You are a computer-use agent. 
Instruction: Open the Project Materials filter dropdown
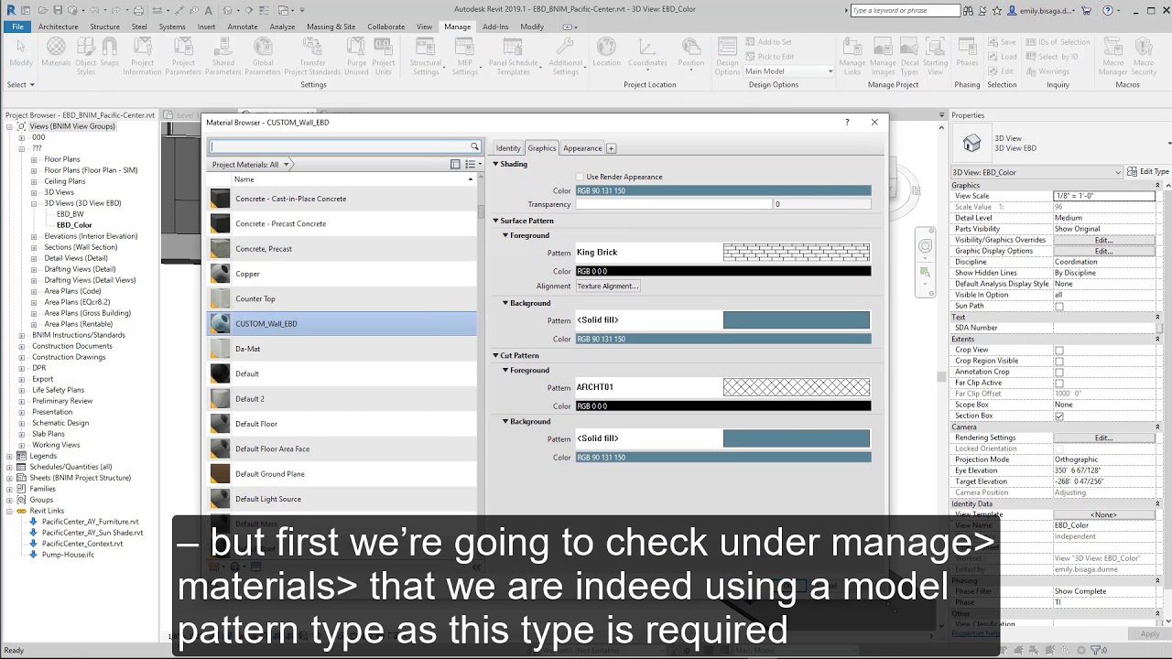point(288,163)
